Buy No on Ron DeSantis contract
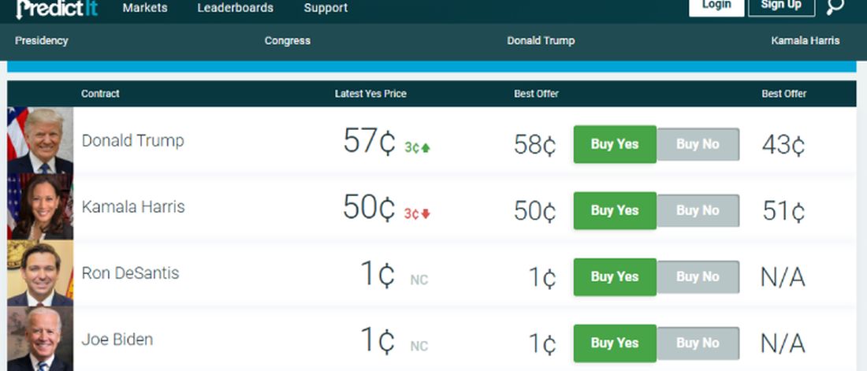The height and width of the screenshot is (371, 867). pyautogui.click(x=698, y=277)
